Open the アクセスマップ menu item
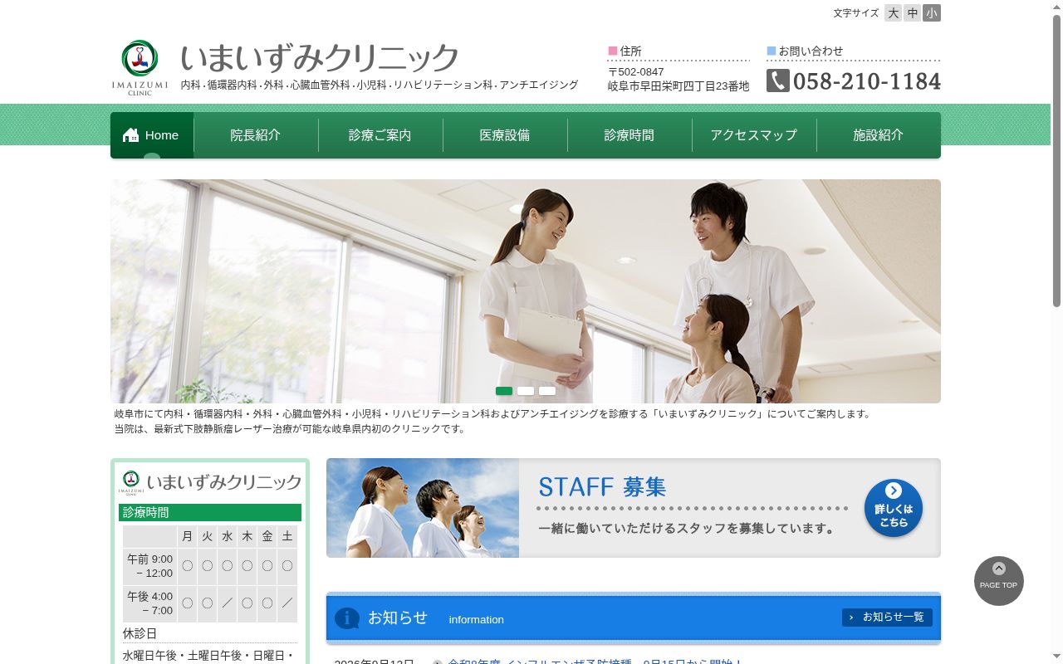 754,135
